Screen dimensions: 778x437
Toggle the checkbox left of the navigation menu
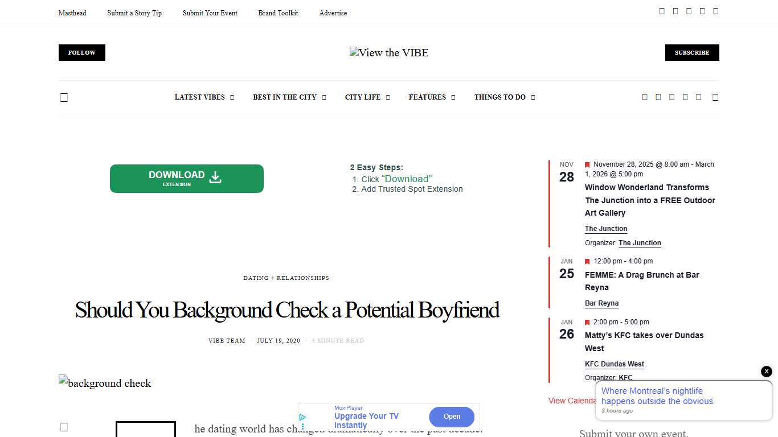click(x=64, y=97)
